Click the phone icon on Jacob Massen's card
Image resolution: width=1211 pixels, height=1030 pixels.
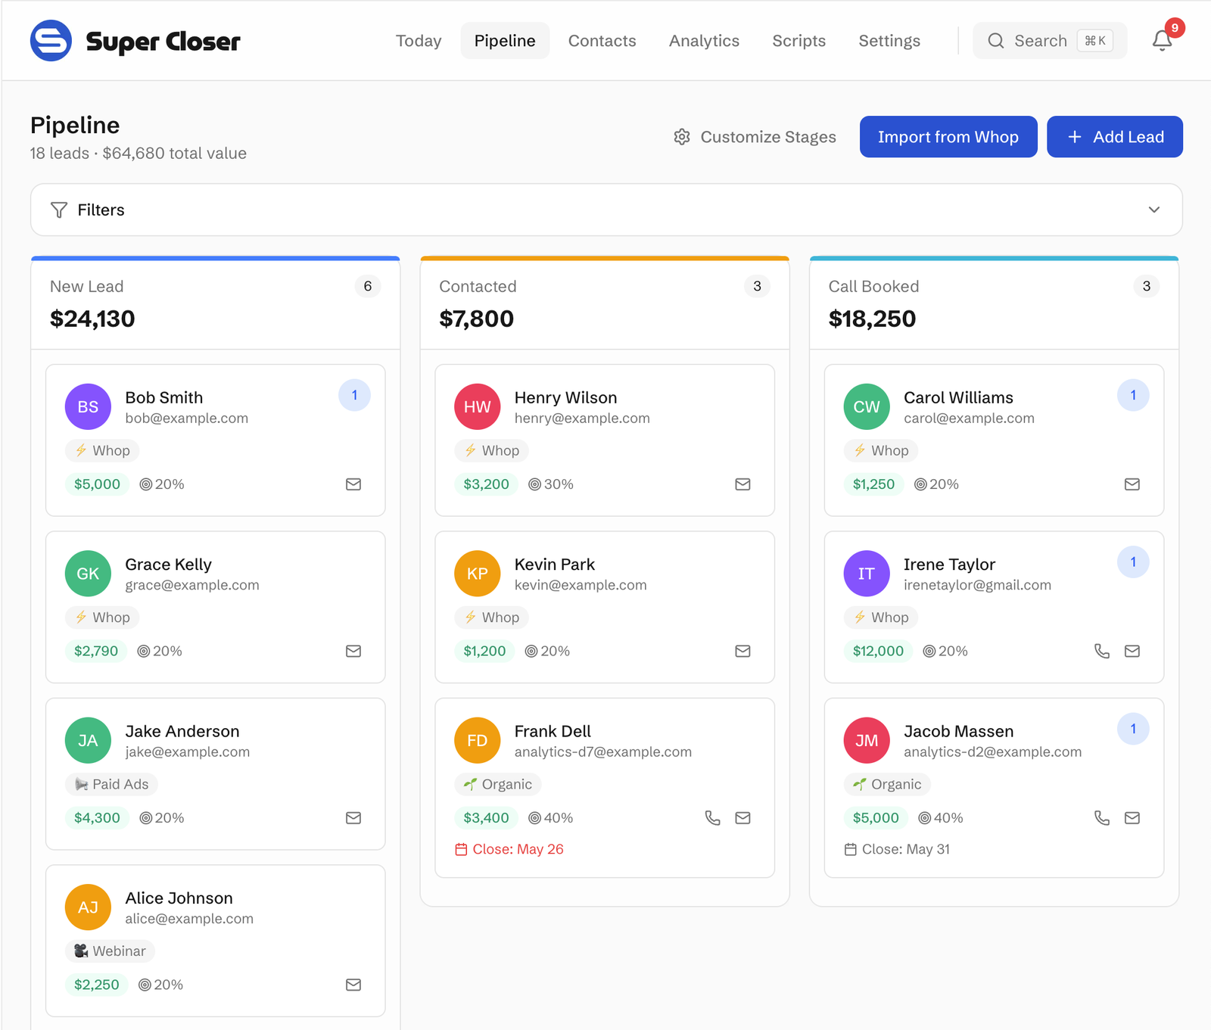pos(1102,818)
